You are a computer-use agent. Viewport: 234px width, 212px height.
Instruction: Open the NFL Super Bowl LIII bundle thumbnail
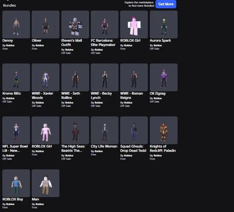click(x=16, y=130)
